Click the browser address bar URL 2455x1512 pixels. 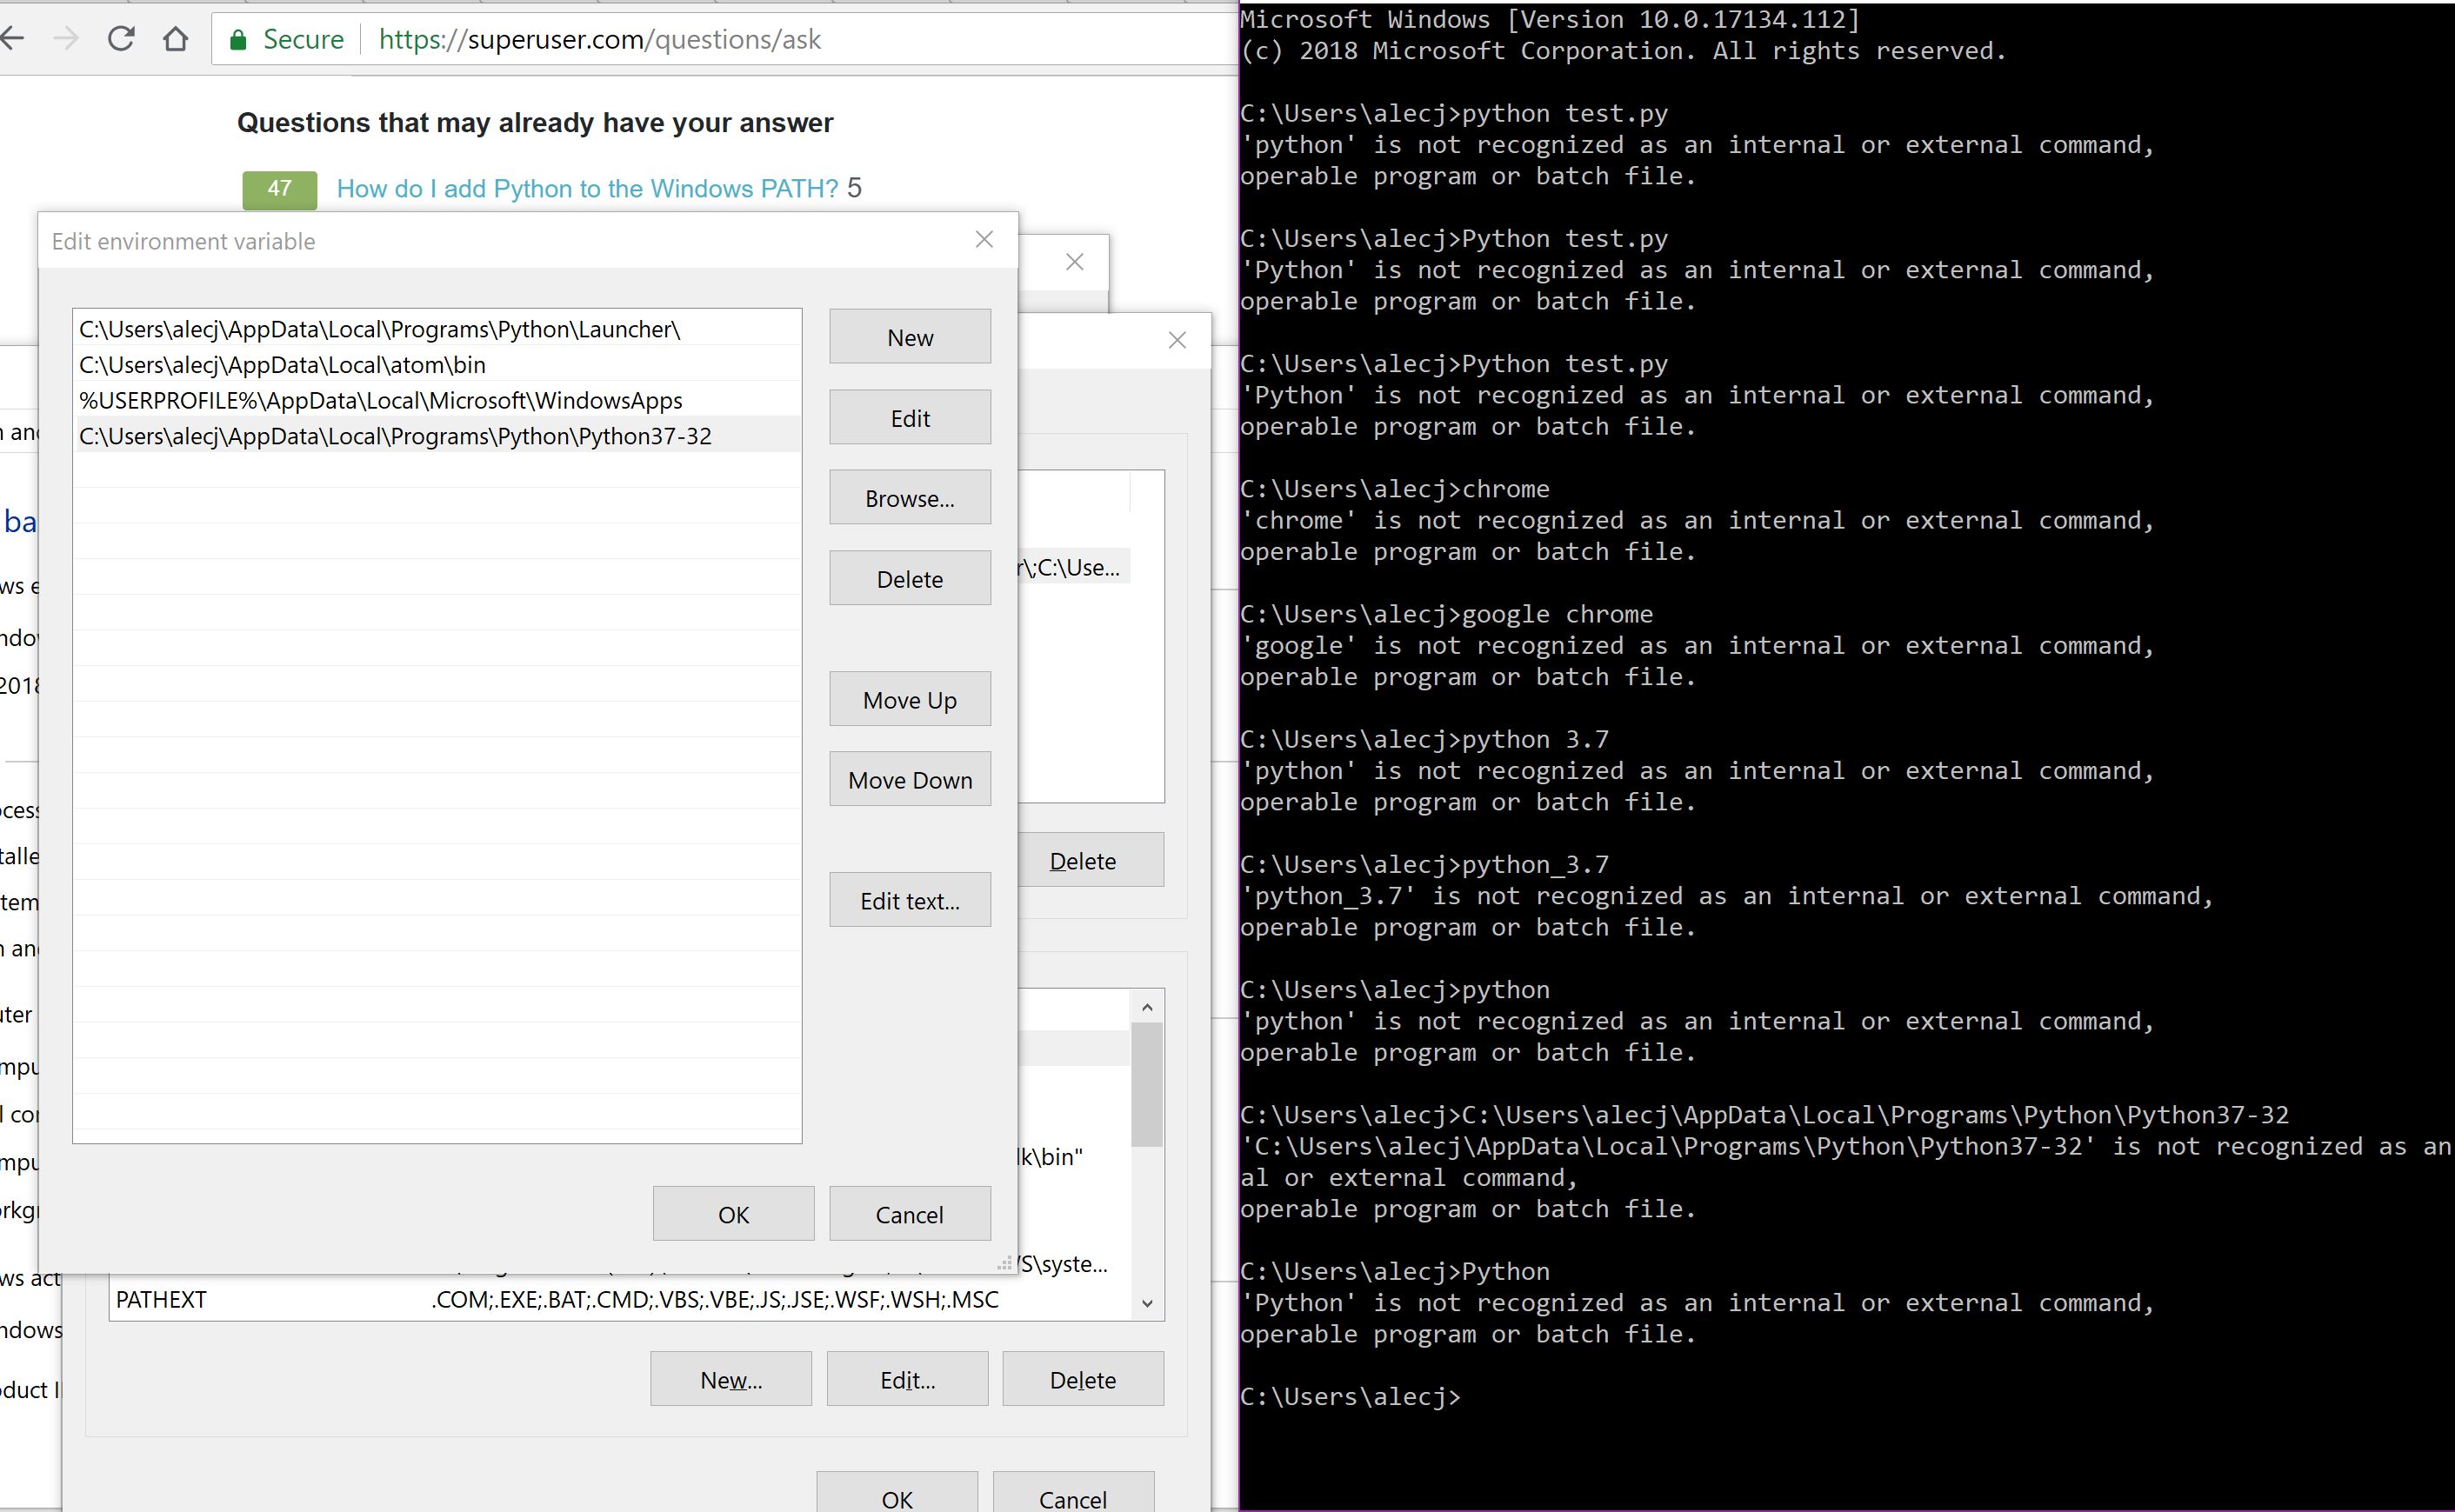click(599, 39)
